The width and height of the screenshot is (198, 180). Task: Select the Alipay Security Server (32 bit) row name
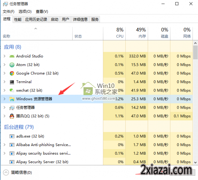click(42, 162)
